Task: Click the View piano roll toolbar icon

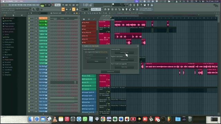Action: tap(109, 9)
